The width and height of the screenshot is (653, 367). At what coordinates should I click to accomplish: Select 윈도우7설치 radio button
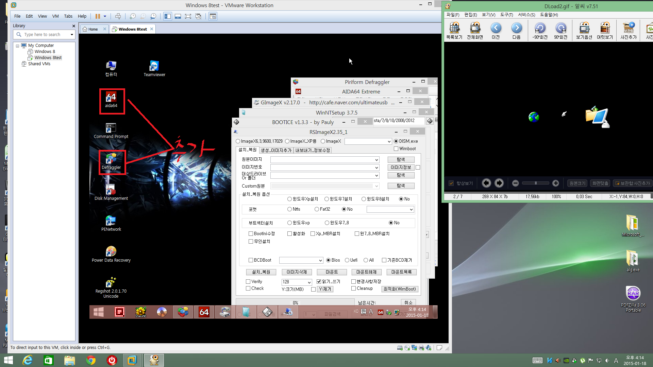(326, 199)
